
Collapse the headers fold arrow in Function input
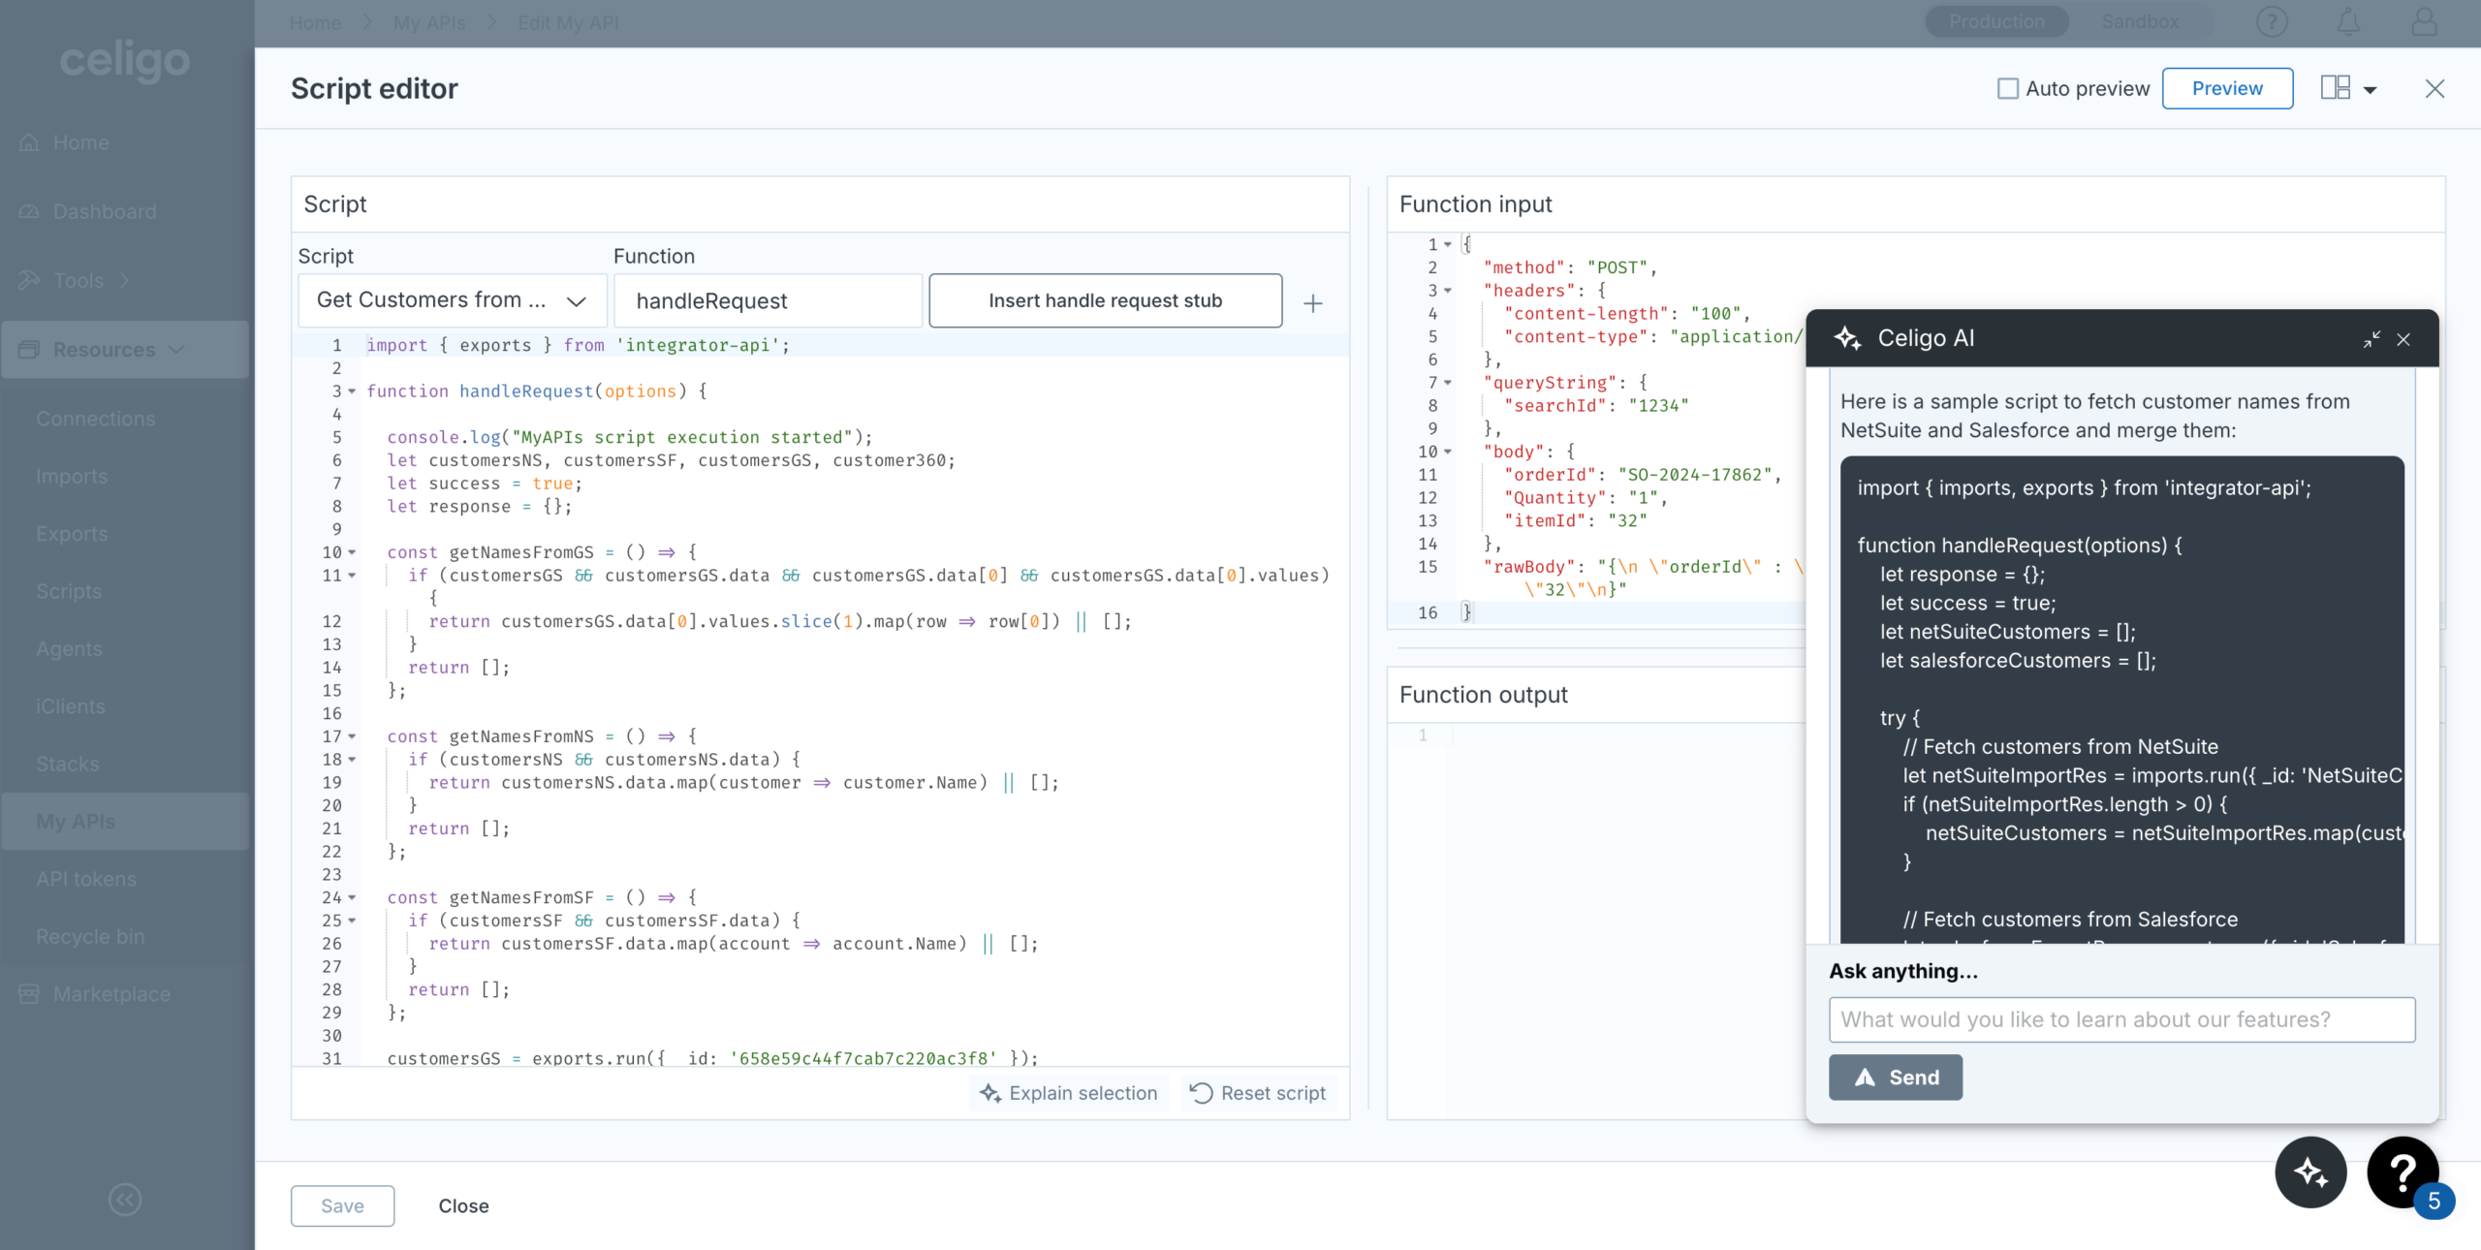pos(1448,291)
